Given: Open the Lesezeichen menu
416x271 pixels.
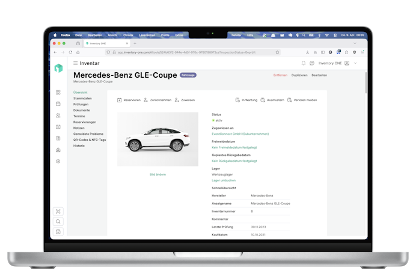Looking at the screenshot, I should pos(147,35).
